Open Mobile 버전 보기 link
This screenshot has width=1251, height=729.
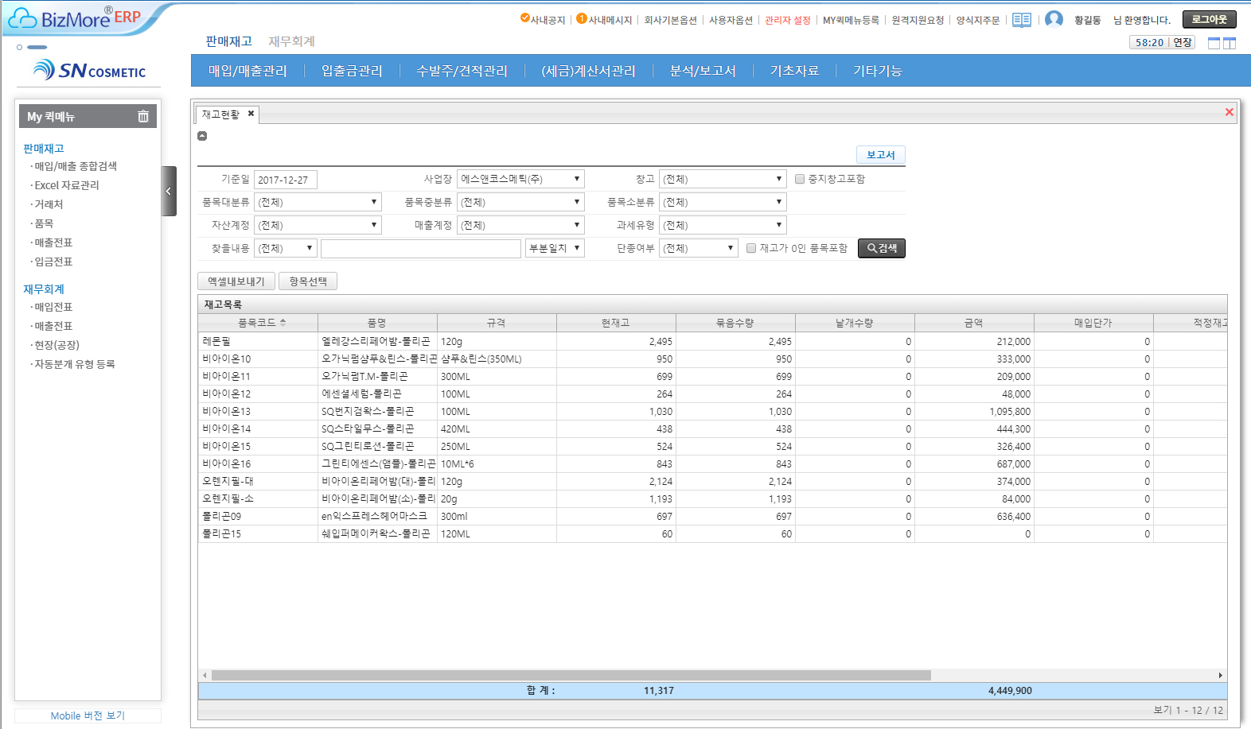click(x=88, y=715)
